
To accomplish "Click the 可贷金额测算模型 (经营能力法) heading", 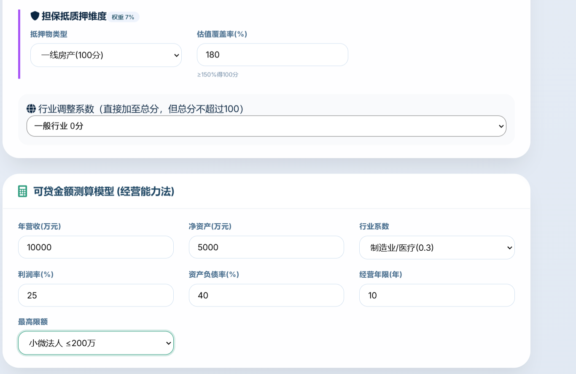I will click(104, 191).
